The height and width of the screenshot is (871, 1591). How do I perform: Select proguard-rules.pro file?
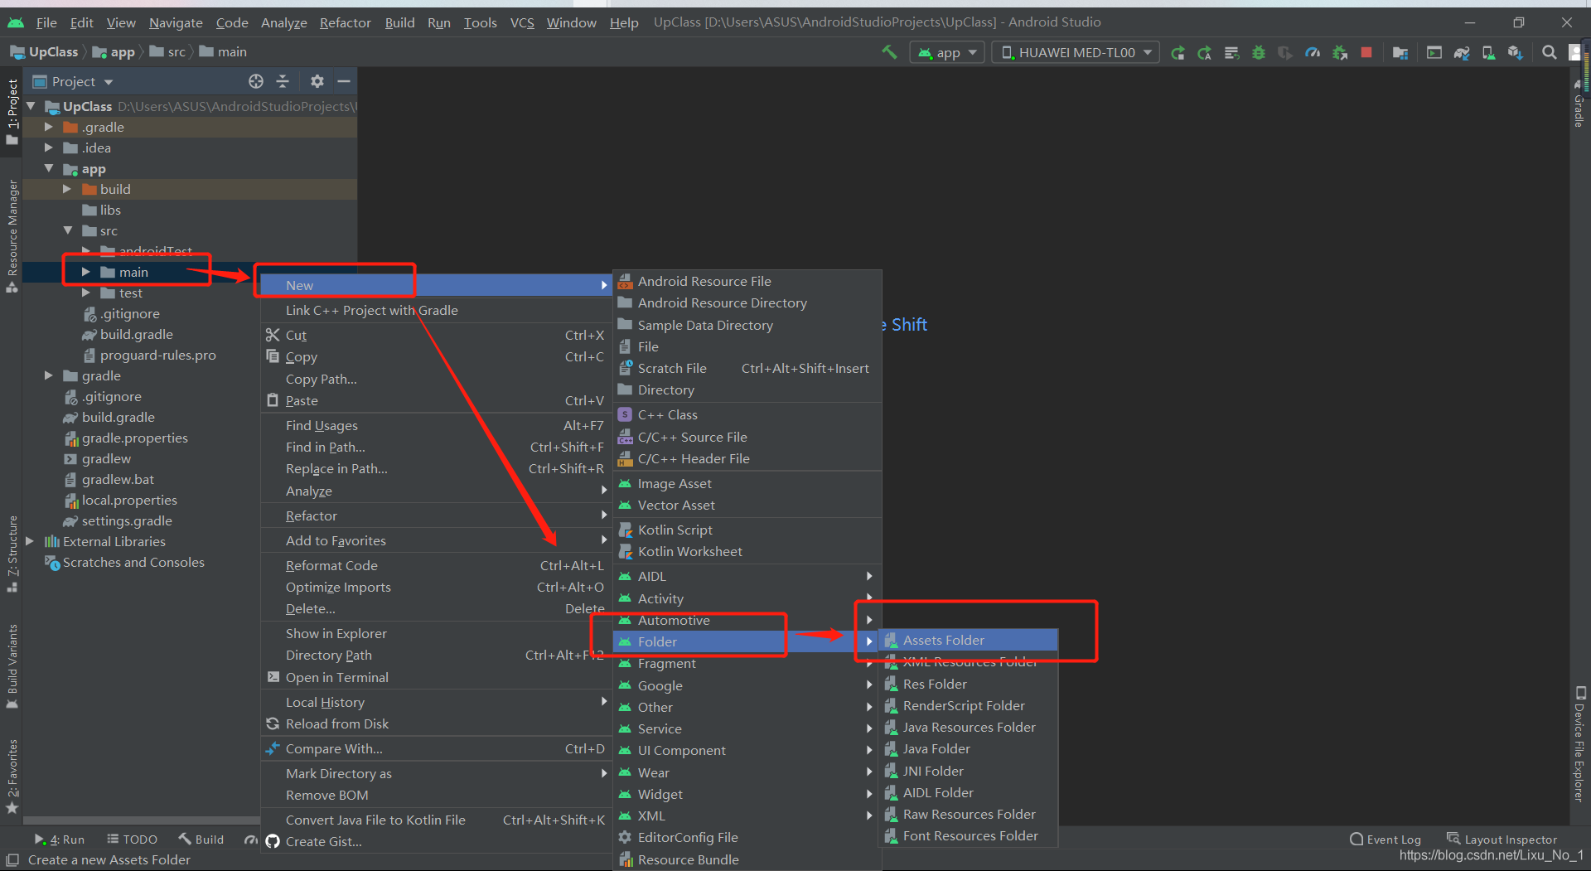[157, 355]
